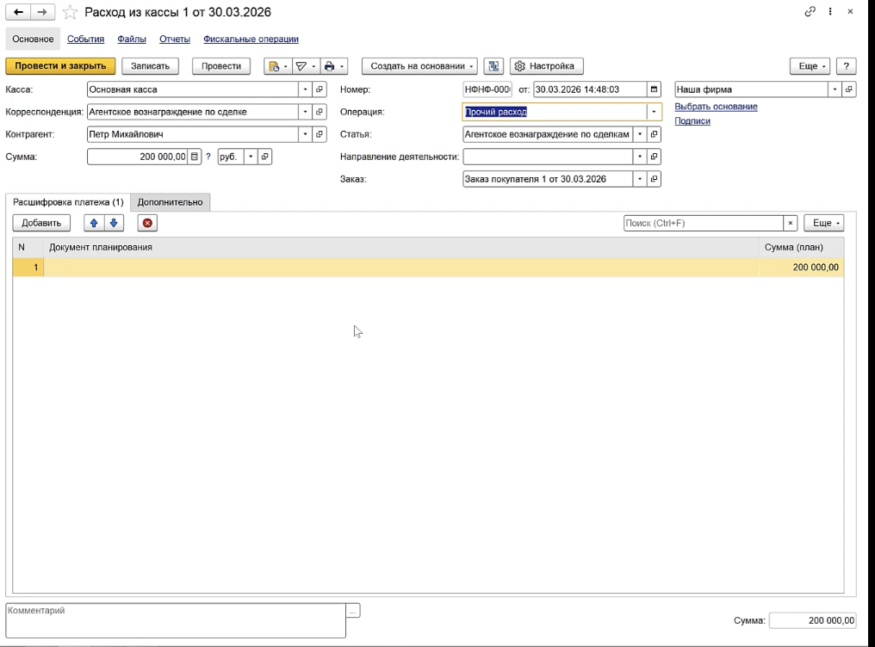This screenshot has width=875, height=647.
Task: Follow the Выбрать основание link
Action: pyautogui.click(x=716, y=107)
